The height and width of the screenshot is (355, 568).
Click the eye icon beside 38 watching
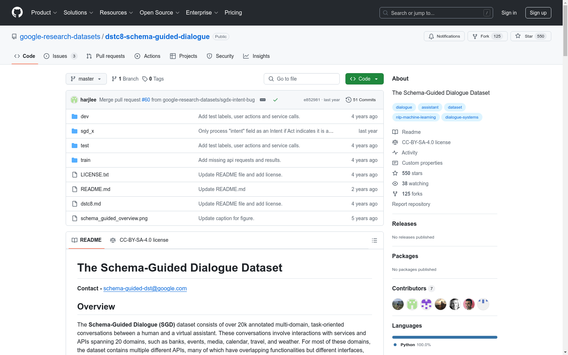(395, 184)
